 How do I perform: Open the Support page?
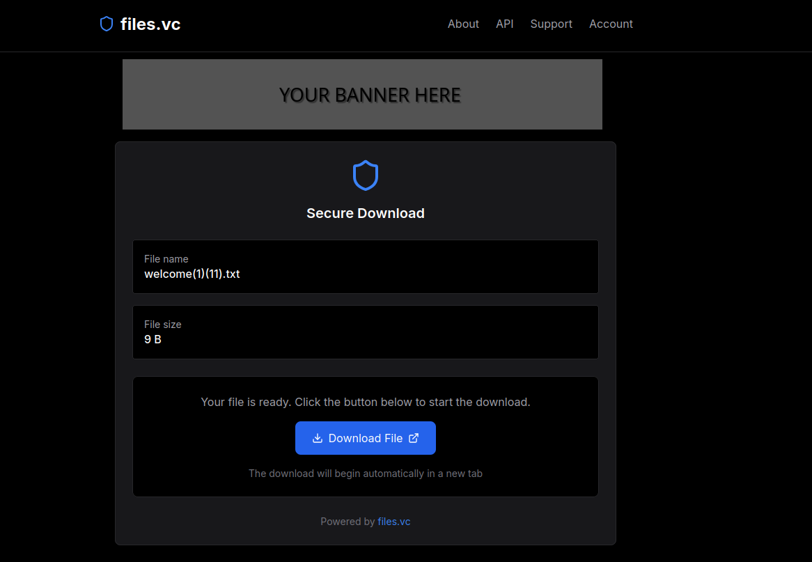tap(551, 24)
